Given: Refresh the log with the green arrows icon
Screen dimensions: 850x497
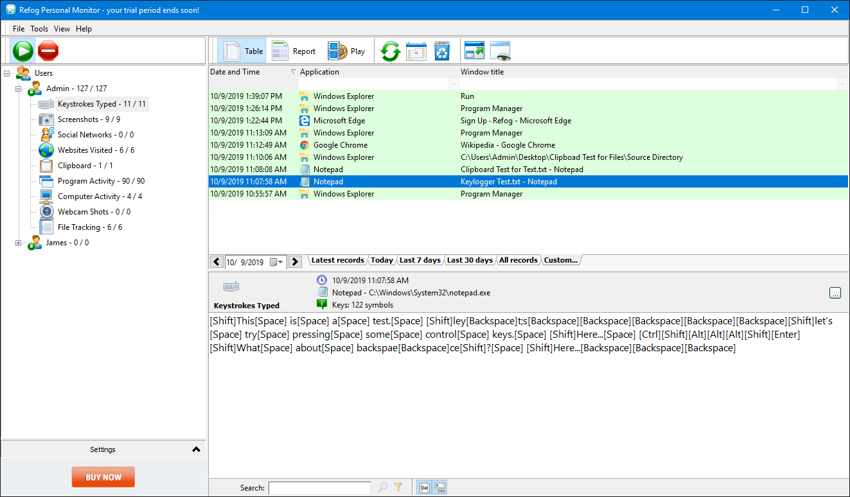Looking at the screenshot, I should coord(391,50).
